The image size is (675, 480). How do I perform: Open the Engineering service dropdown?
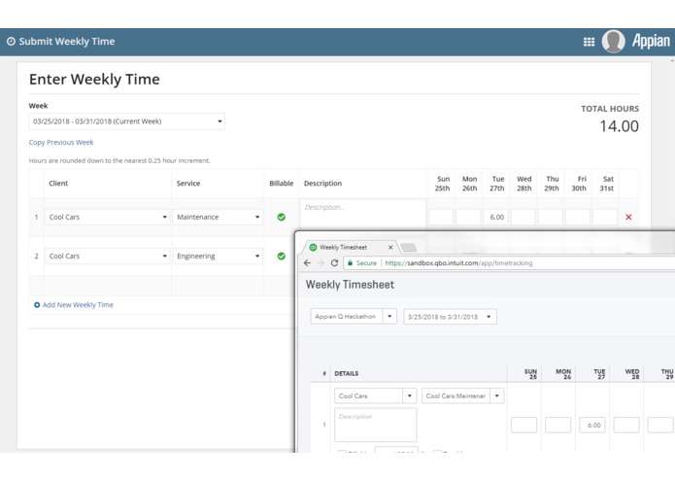[x=218, y=257]
